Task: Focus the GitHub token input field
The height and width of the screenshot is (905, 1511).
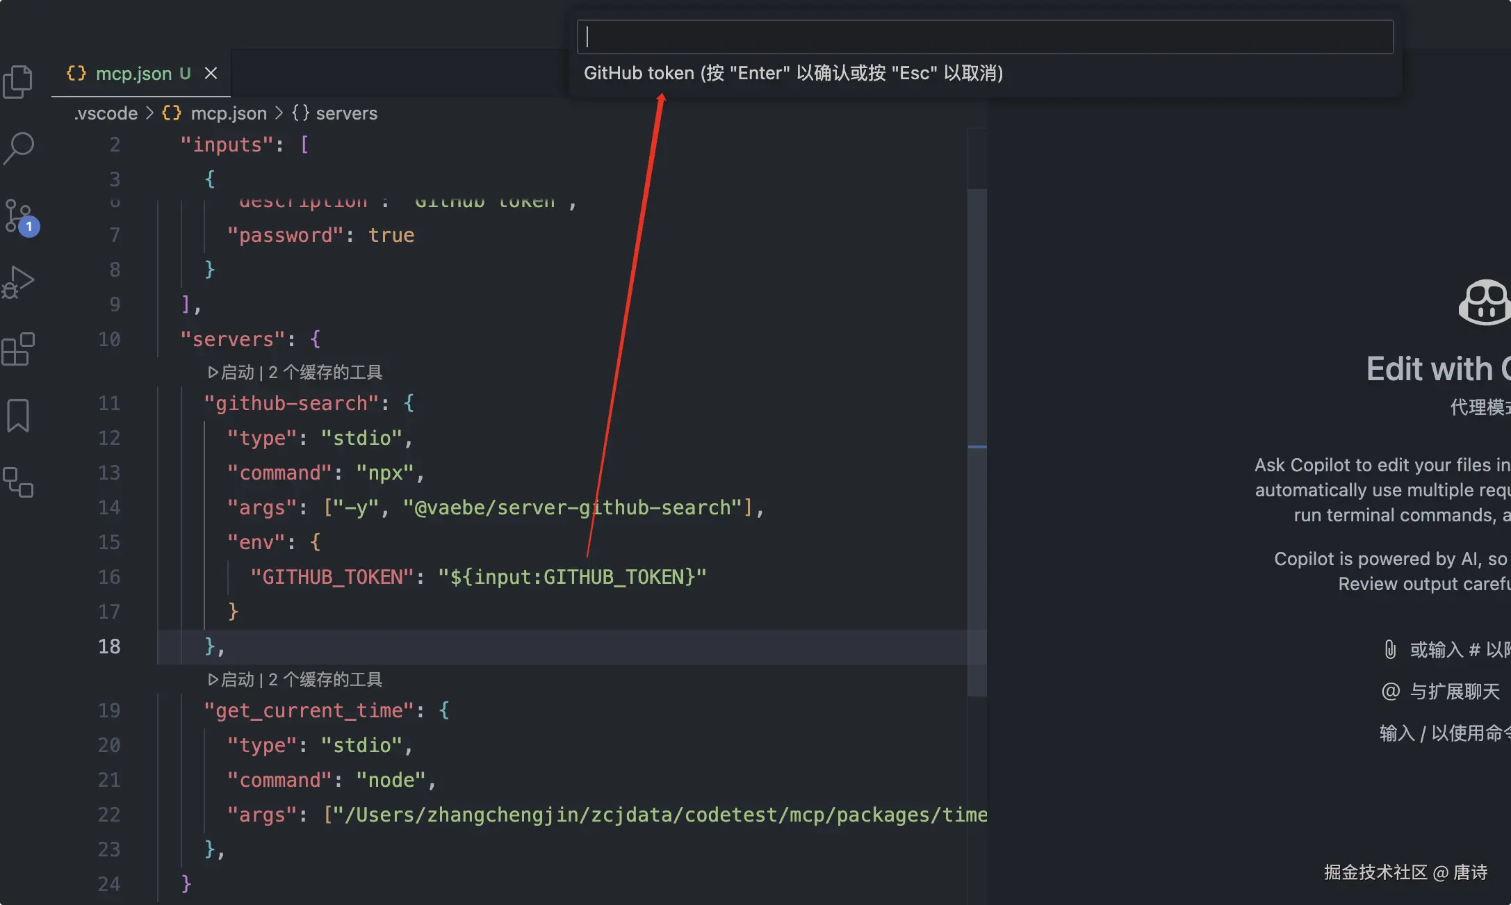Action: click(x=984, y=37)
